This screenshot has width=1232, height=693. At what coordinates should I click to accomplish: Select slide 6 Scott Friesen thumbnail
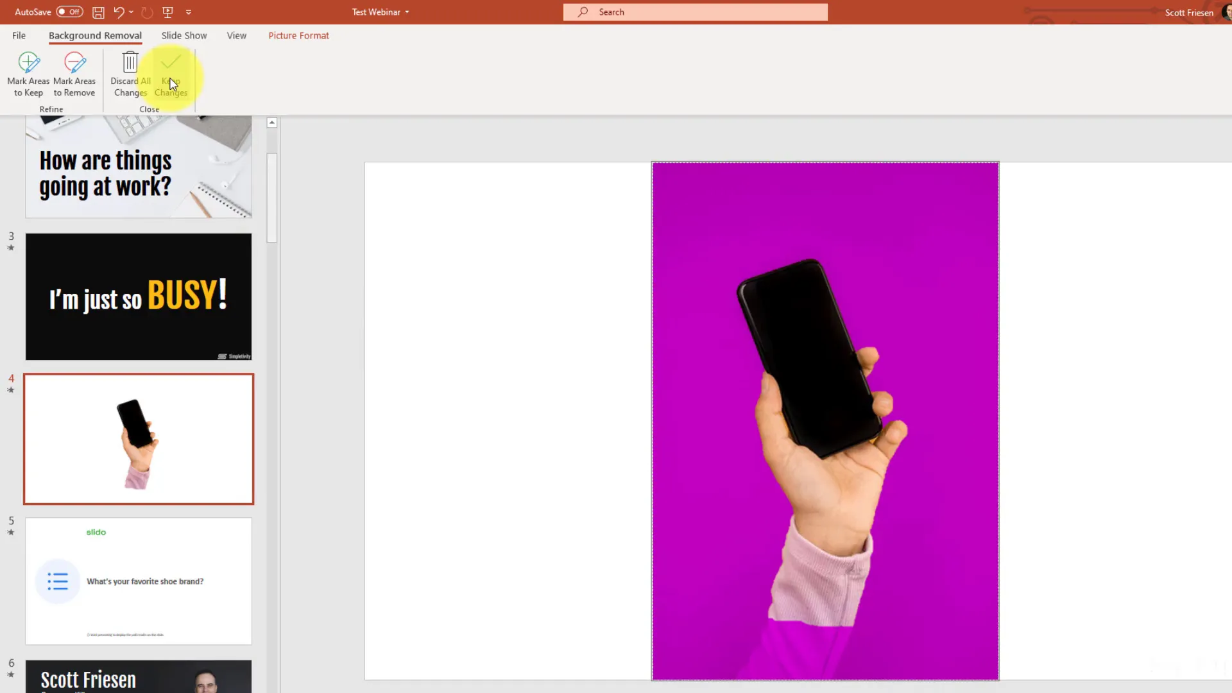coord(139,676)
